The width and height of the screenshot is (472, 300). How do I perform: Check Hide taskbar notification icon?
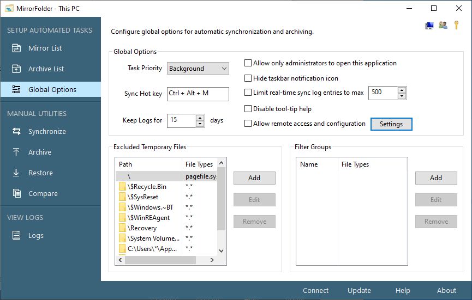[248, 78]
